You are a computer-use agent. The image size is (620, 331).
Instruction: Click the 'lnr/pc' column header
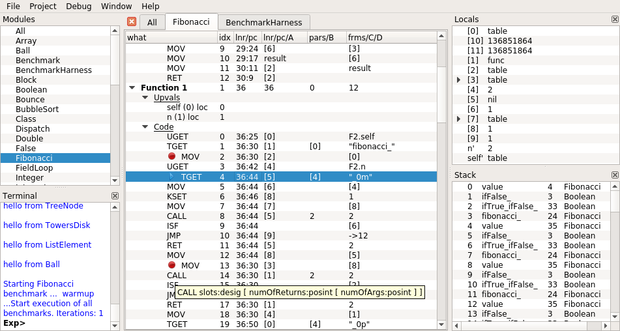248,37
